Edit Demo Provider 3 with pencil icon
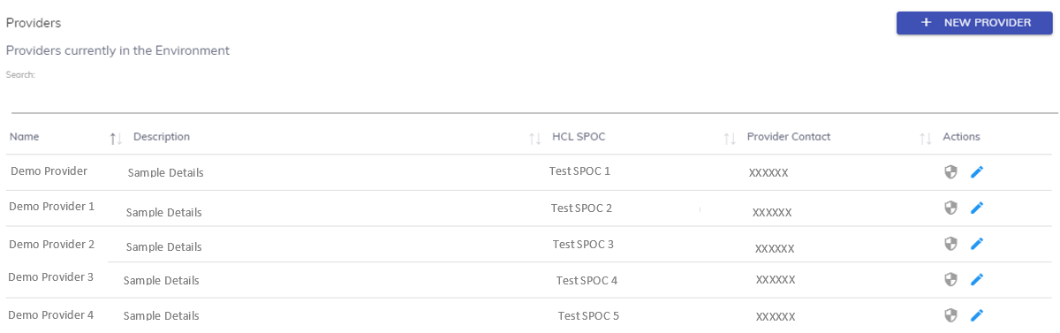The width and height of the screenshot is (1060, 333). (976, 279)
